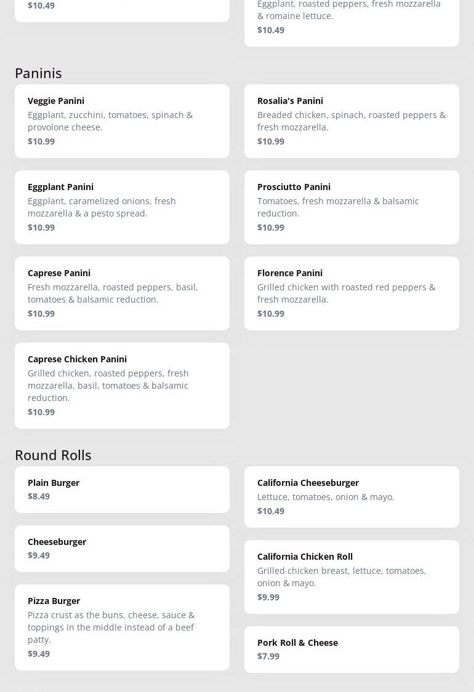Click the Round Rolls section heading
Screen dimensions: 474x692
[53, 455]
